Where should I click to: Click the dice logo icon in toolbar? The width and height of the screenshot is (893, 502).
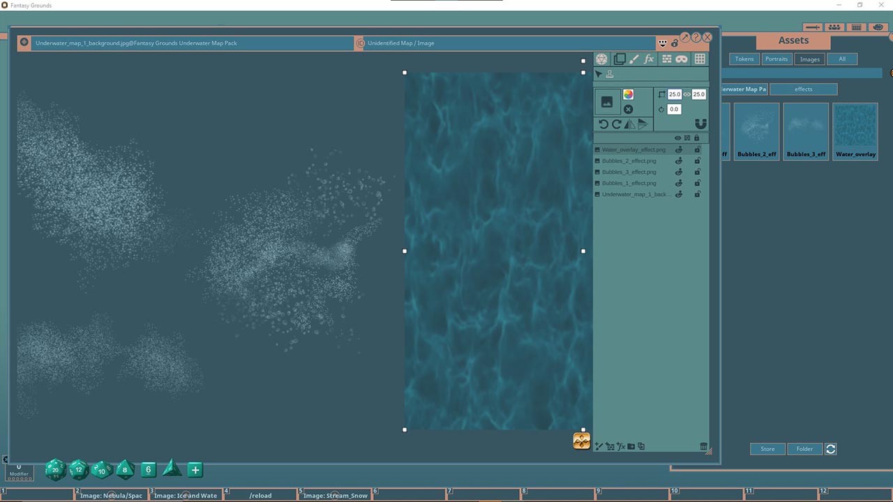[x=601, y=59]
